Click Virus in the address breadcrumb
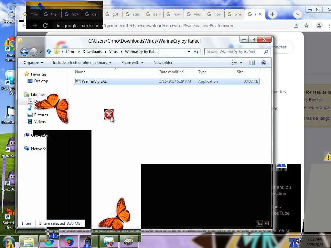 (x=113, y=52)
